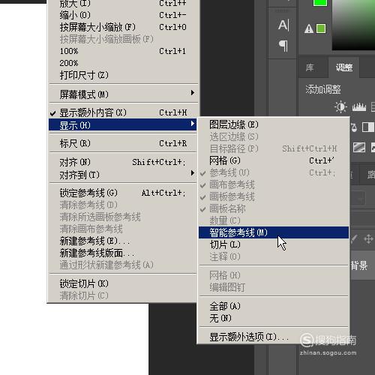Click greyed 通过形状新建参考线(A) item
Viewport: 375px width, 375px height.
point(124,265)
